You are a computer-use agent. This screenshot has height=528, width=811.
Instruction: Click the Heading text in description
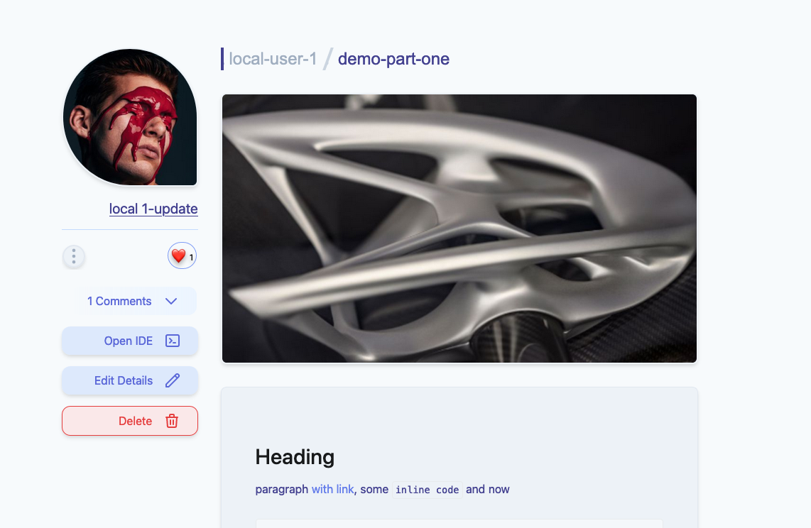(295, 457)
